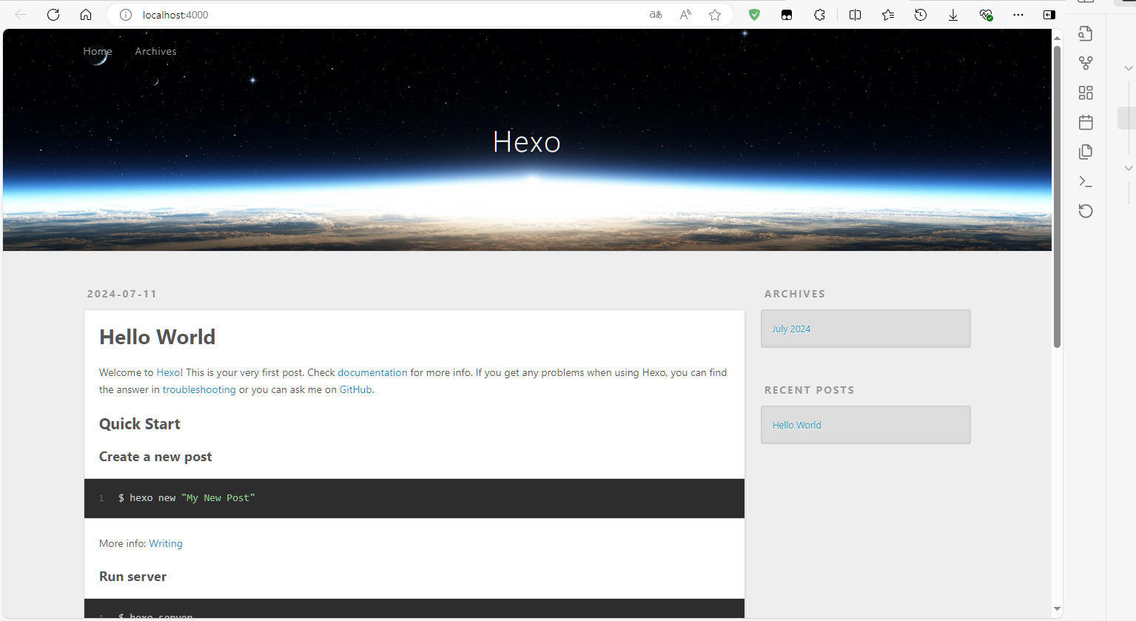Click the hexo new "My New Post" code line
1136x621 pixels.
[186, 498]
